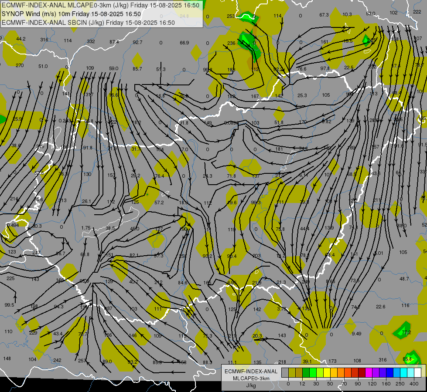Image resolution: width=427 pixels, height=392 pixels.
Task: Click the legend tick value 50
Action: click(330, 384)
